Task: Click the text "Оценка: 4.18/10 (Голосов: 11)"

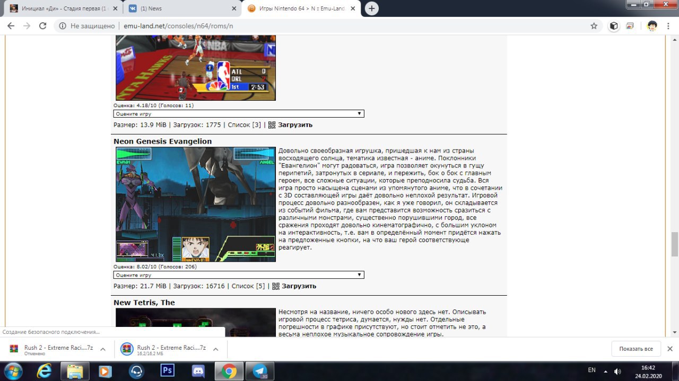Action: pyautogui.click(x=154, y=105)
